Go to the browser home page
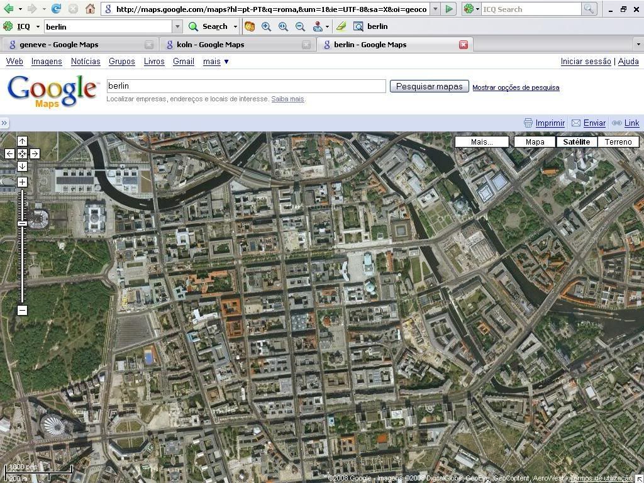The height and width of the screenshot is (483, 644). [x=90, y=9]
